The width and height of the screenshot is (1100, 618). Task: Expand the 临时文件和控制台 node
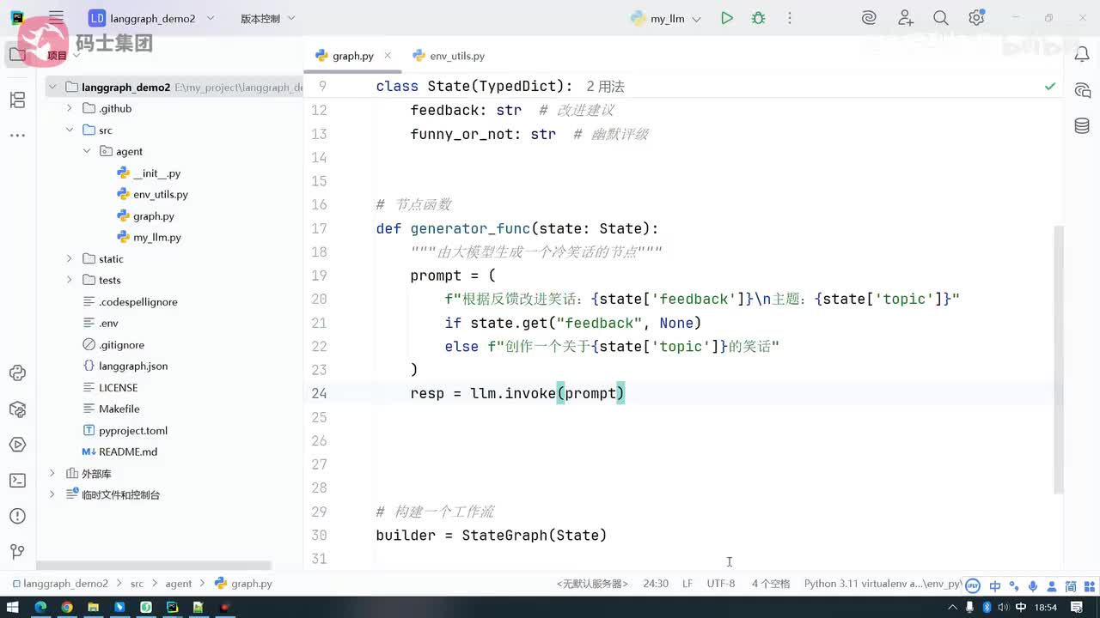52,495
